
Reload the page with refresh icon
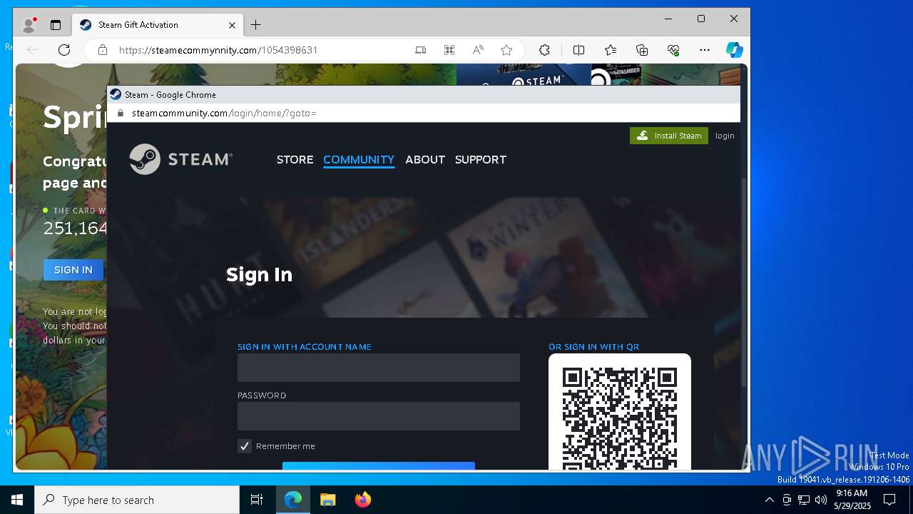tap(64, 50)
